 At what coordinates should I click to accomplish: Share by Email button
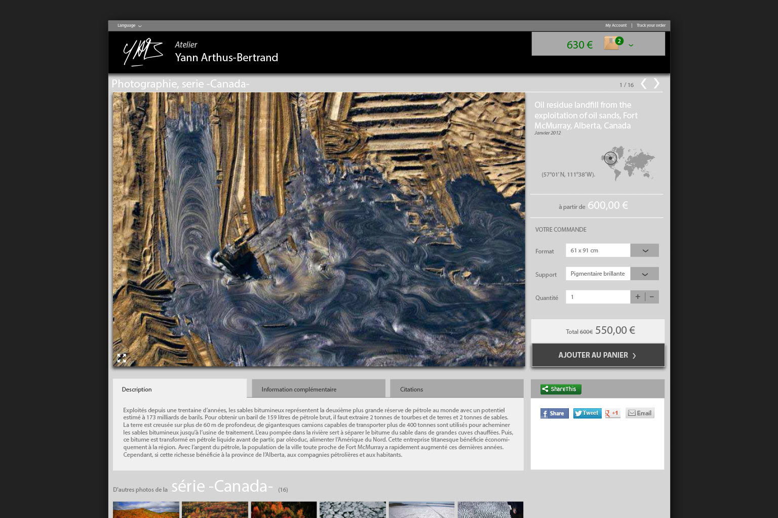[x=640, y=413]
